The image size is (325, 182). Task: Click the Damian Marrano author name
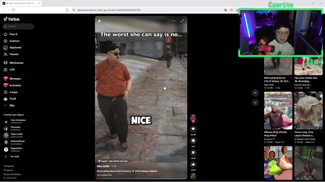click(x=302, y=85)
